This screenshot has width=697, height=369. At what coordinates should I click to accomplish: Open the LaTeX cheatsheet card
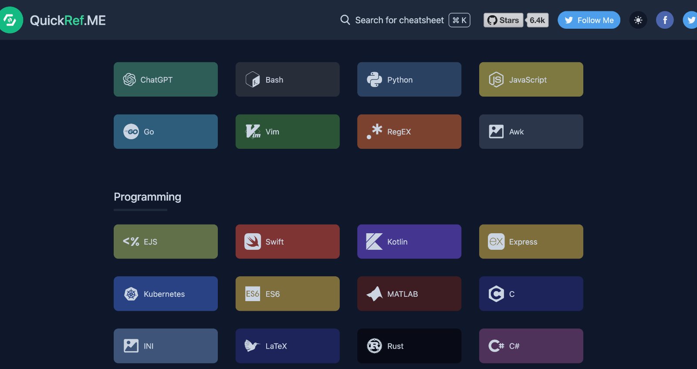(288, 346)
